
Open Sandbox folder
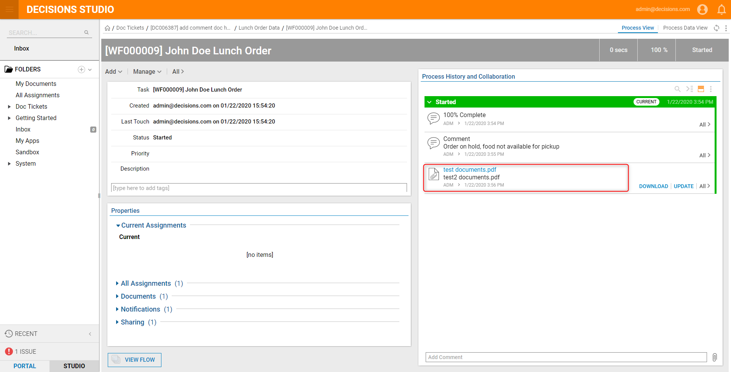tap(27, 152)
